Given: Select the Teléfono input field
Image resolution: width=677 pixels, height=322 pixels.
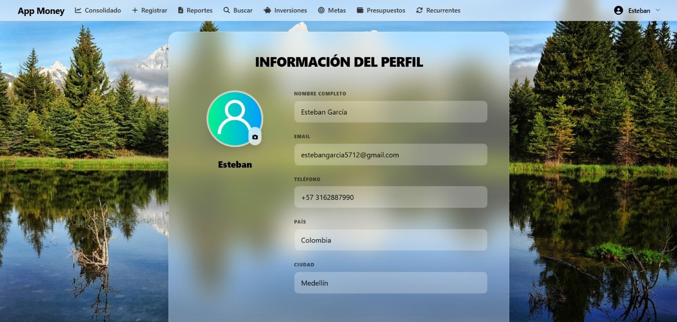Looking at the screenshot, I should coord(391,197).
